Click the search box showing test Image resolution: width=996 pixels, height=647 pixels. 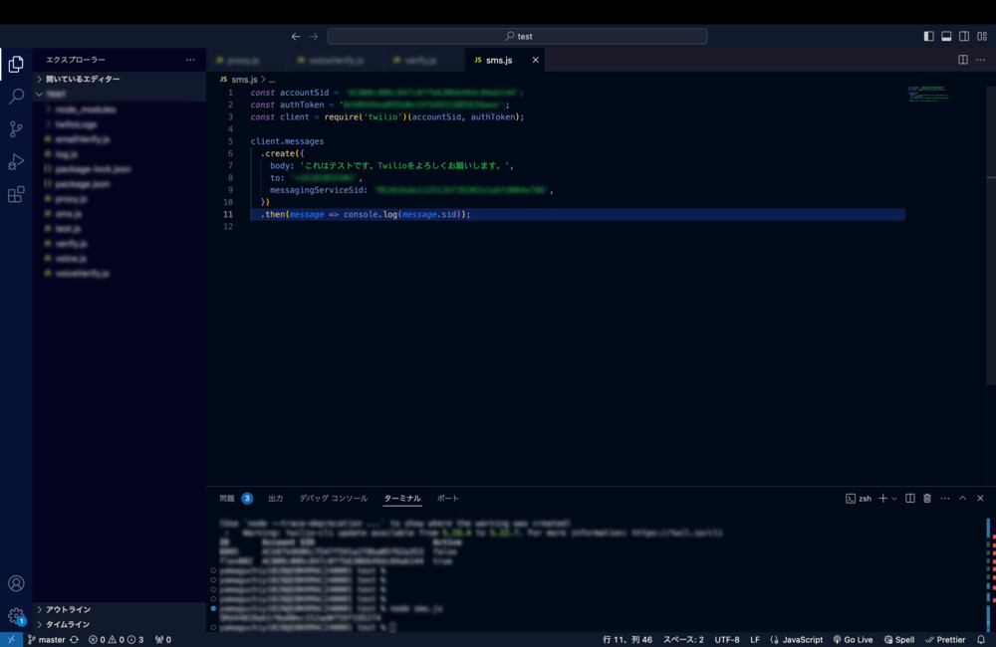tap(517, 36)
